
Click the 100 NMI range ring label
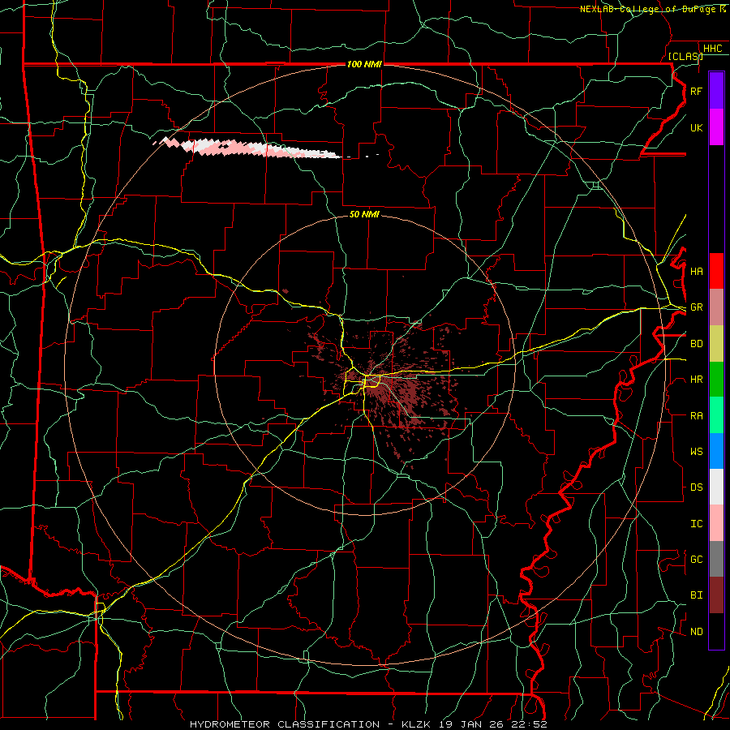[364, 64]
